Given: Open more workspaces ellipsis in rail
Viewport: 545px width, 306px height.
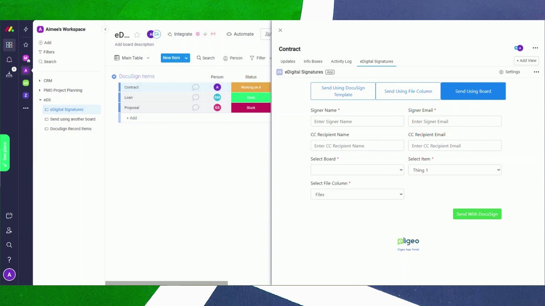Looking at the screenshot, I should tap(26, 108).
